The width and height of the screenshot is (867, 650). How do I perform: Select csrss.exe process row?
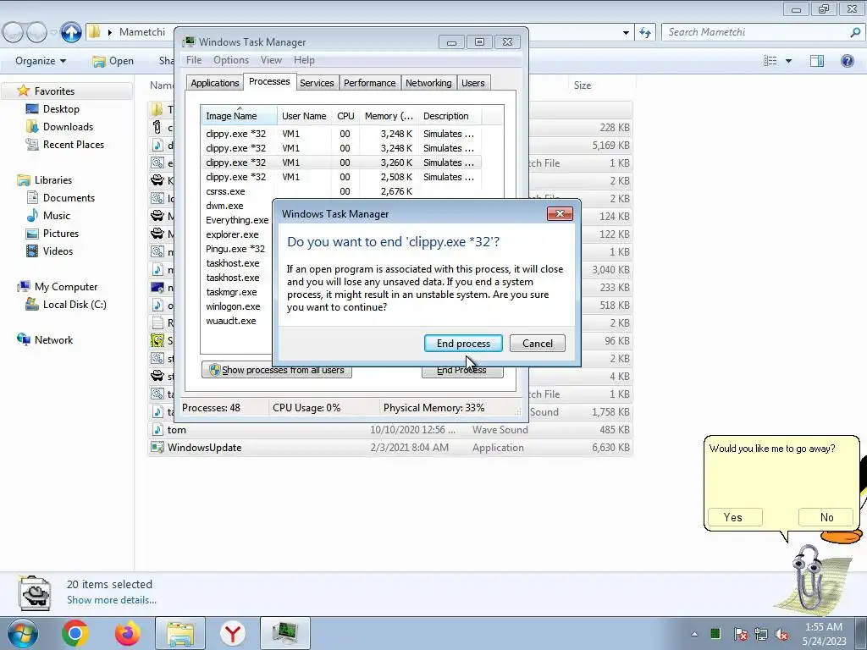coord(340,191)
